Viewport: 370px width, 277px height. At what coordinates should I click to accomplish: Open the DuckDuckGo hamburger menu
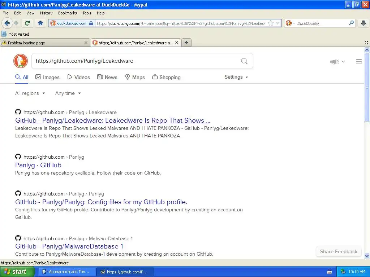click(359, 61)
